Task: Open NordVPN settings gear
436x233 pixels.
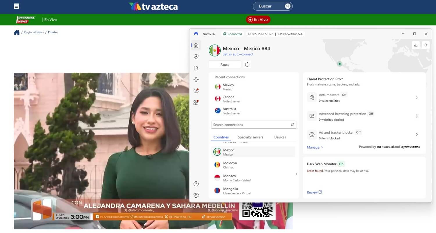Action: tap(196, 195)
